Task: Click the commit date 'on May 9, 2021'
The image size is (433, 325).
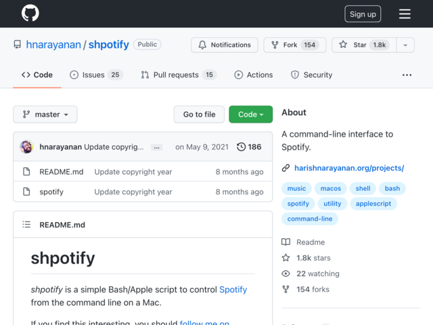Action: click(x=202, y=147)
